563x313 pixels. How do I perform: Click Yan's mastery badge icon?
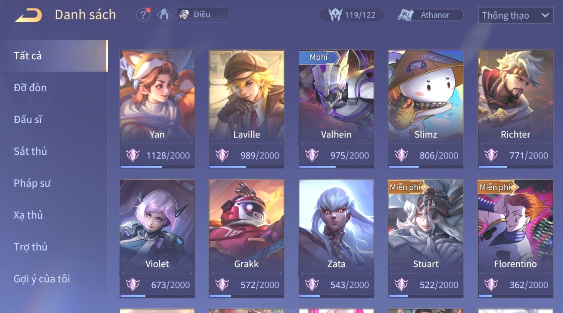133,155
